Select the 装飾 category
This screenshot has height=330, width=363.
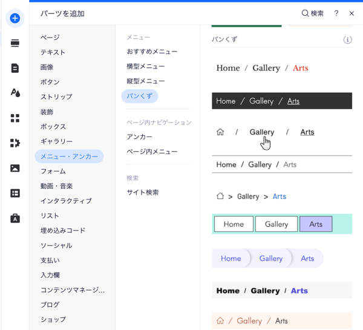pyautogui.click(x=47, y=112)
